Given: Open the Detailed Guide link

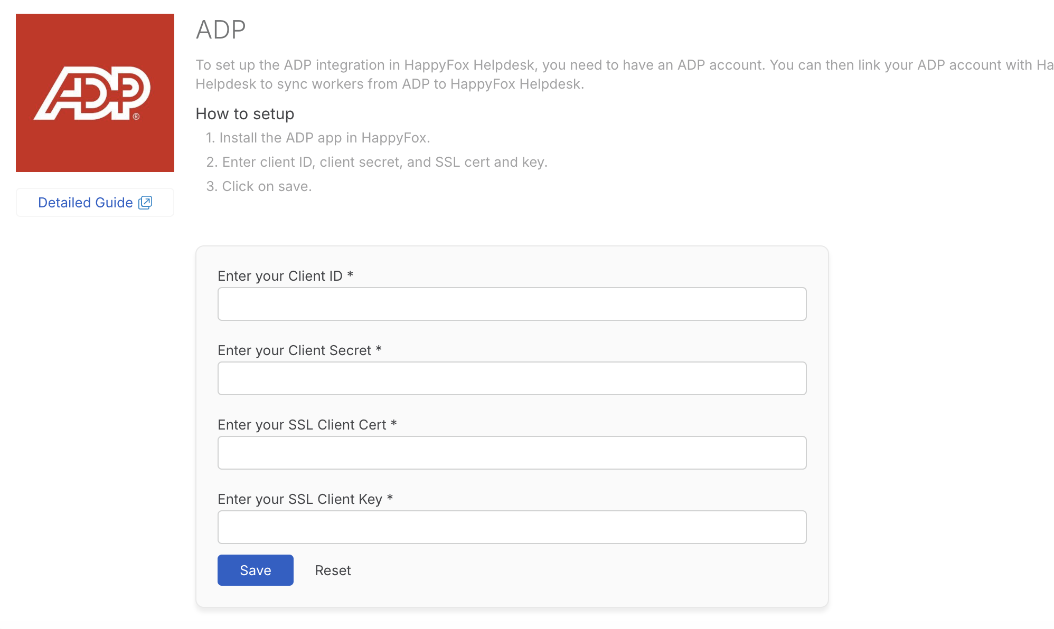Looking at the screenshot, I should click(x=95, y=203).
